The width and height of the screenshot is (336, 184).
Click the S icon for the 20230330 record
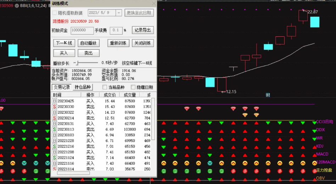coord(55,107)
